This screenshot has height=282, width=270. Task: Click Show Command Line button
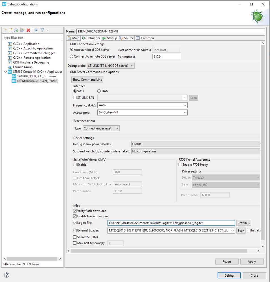click(x=87, y=80)
